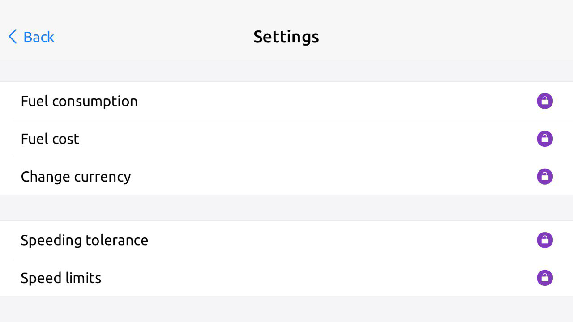573x322 pixels.
Task: Choose the Speeding tolerance label
Action: pos(84,240)
